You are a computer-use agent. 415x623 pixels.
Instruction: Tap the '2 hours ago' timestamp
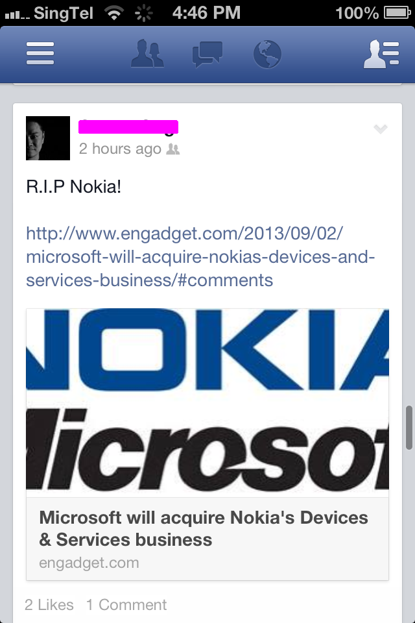click(120, 149)
